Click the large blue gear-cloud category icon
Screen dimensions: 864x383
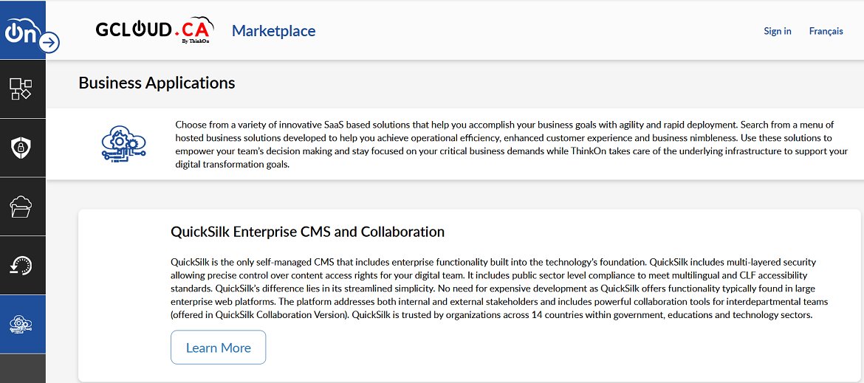point(123,143)
